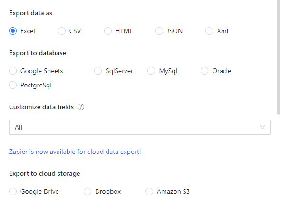
Task: Click the vertical scrollbar thumb
Action: (279, 57)
